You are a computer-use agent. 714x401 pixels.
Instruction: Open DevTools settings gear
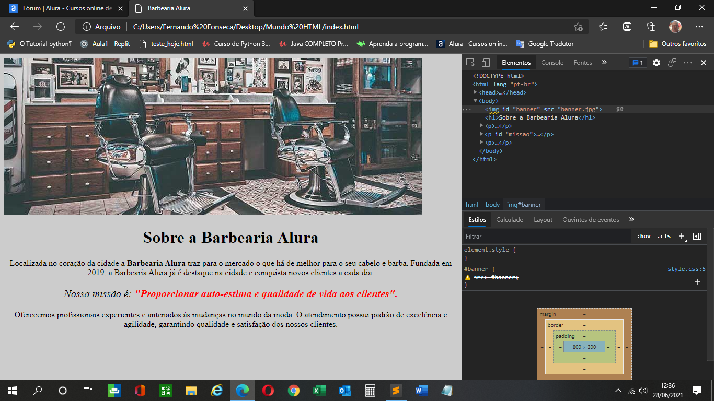[x=657, y=63]
